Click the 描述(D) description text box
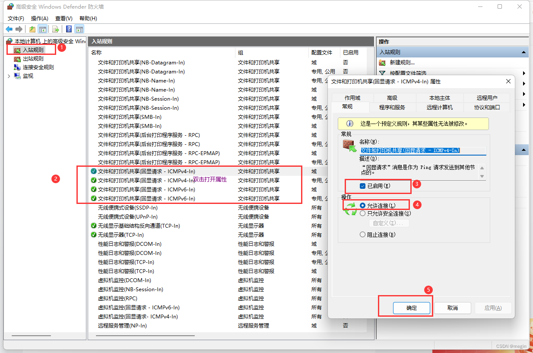 (x=419, y=172)
